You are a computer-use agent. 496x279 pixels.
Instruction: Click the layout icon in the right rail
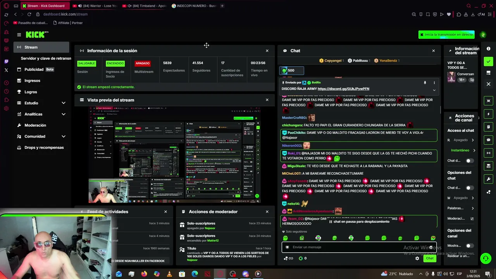488,72
